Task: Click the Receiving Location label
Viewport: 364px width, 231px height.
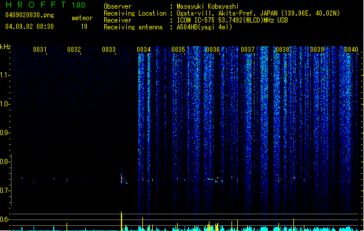Action: pos(135,13)
